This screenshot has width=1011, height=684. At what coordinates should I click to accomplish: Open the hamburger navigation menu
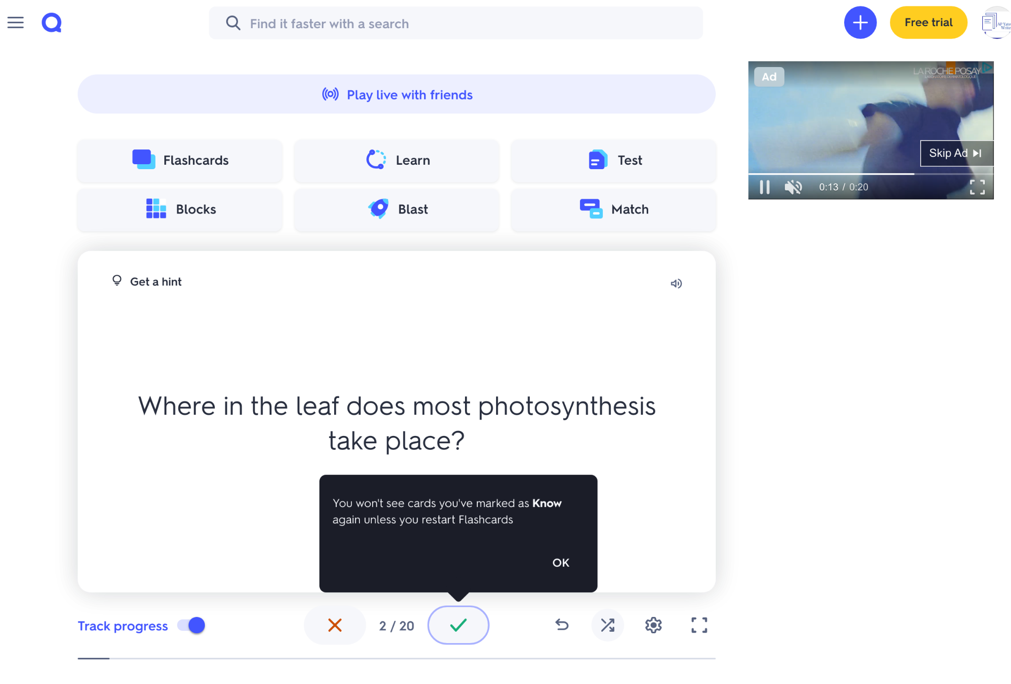click(15, 23)
